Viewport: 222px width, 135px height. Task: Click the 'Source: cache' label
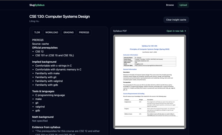point(40,44)
